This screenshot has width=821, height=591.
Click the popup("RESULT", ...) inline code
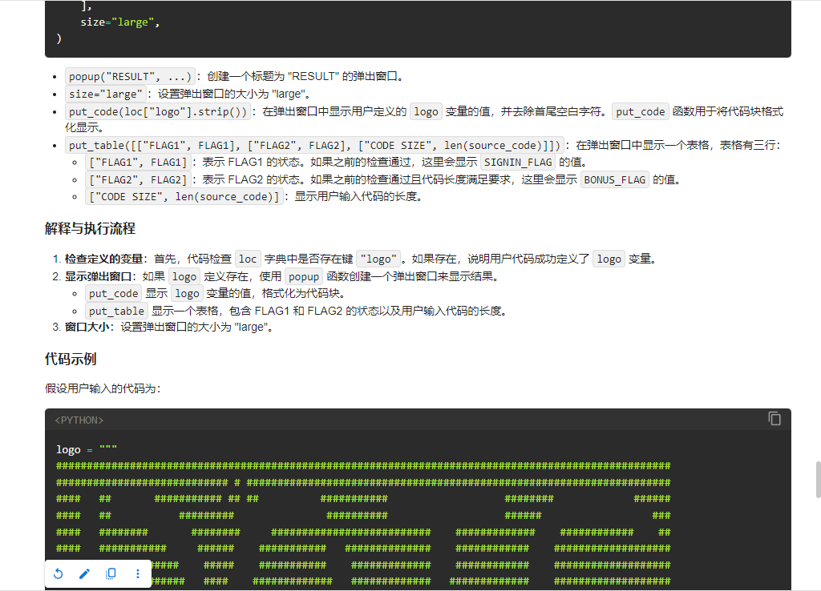[130, 77]
